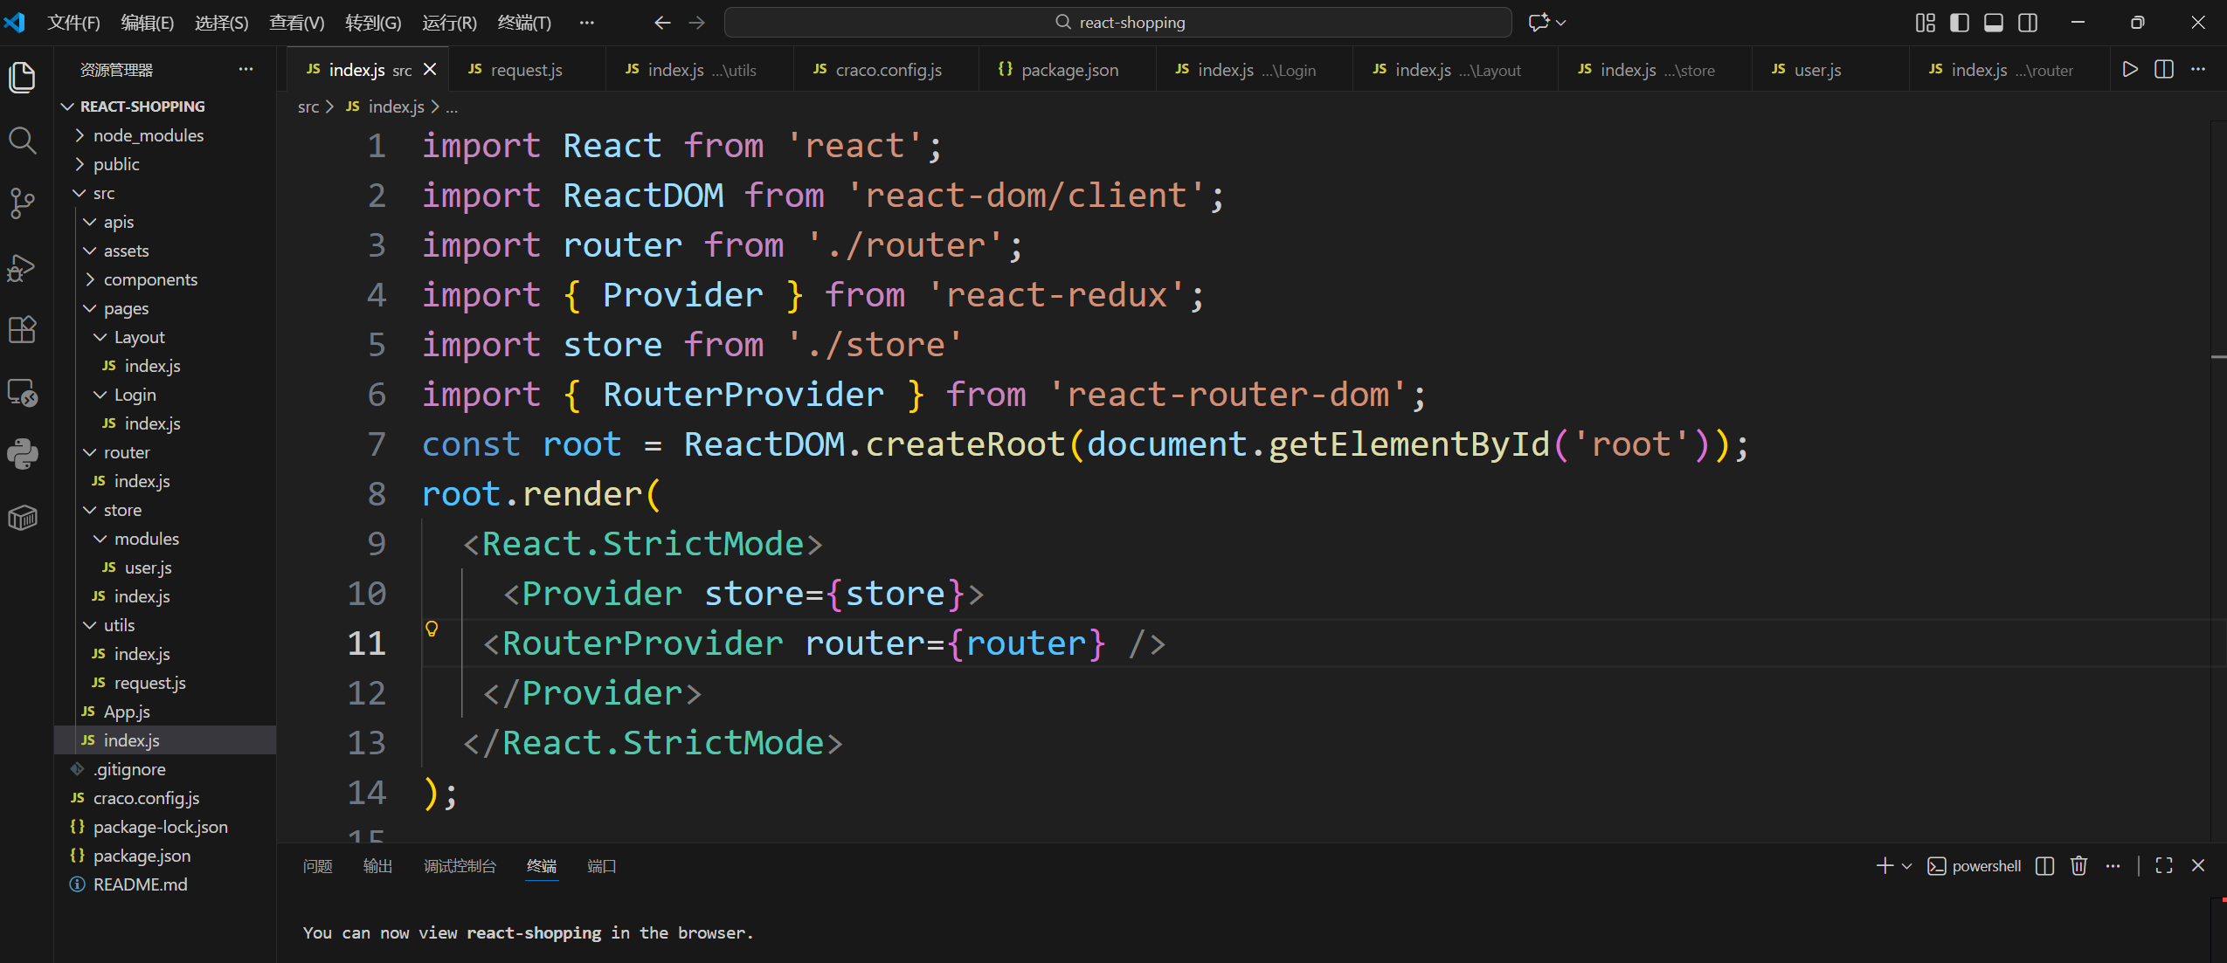Split the editor to the right
Viewport: 2227px width, 963px height.
pos(2164,70)
